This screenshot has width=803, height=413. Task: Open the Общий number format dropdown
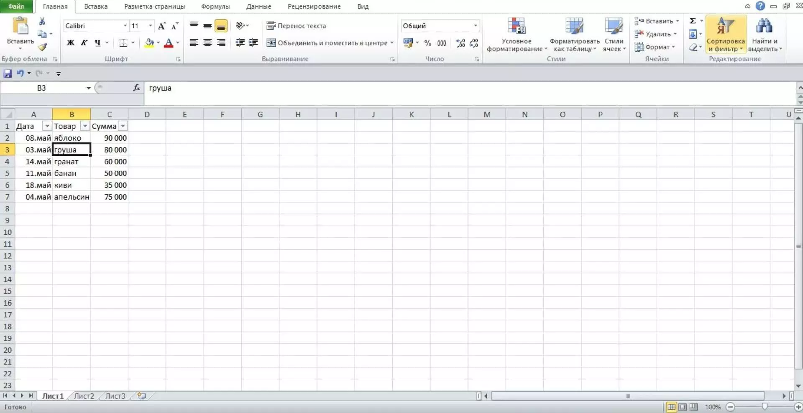(476, 26)
